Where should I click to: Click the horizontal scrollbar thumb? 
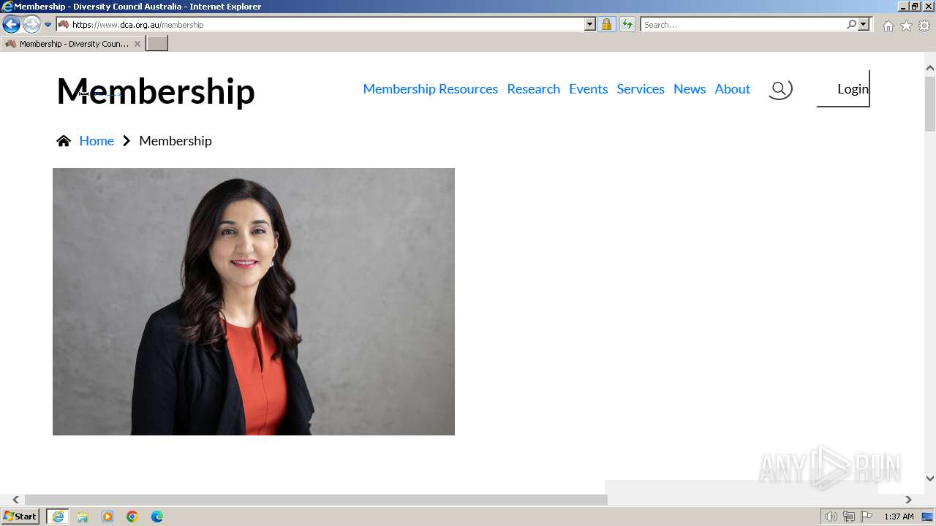316,500
